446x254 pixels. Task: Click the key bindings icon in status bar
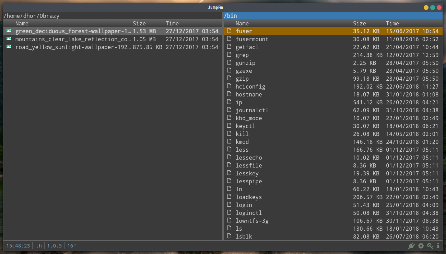click(430, 246)
